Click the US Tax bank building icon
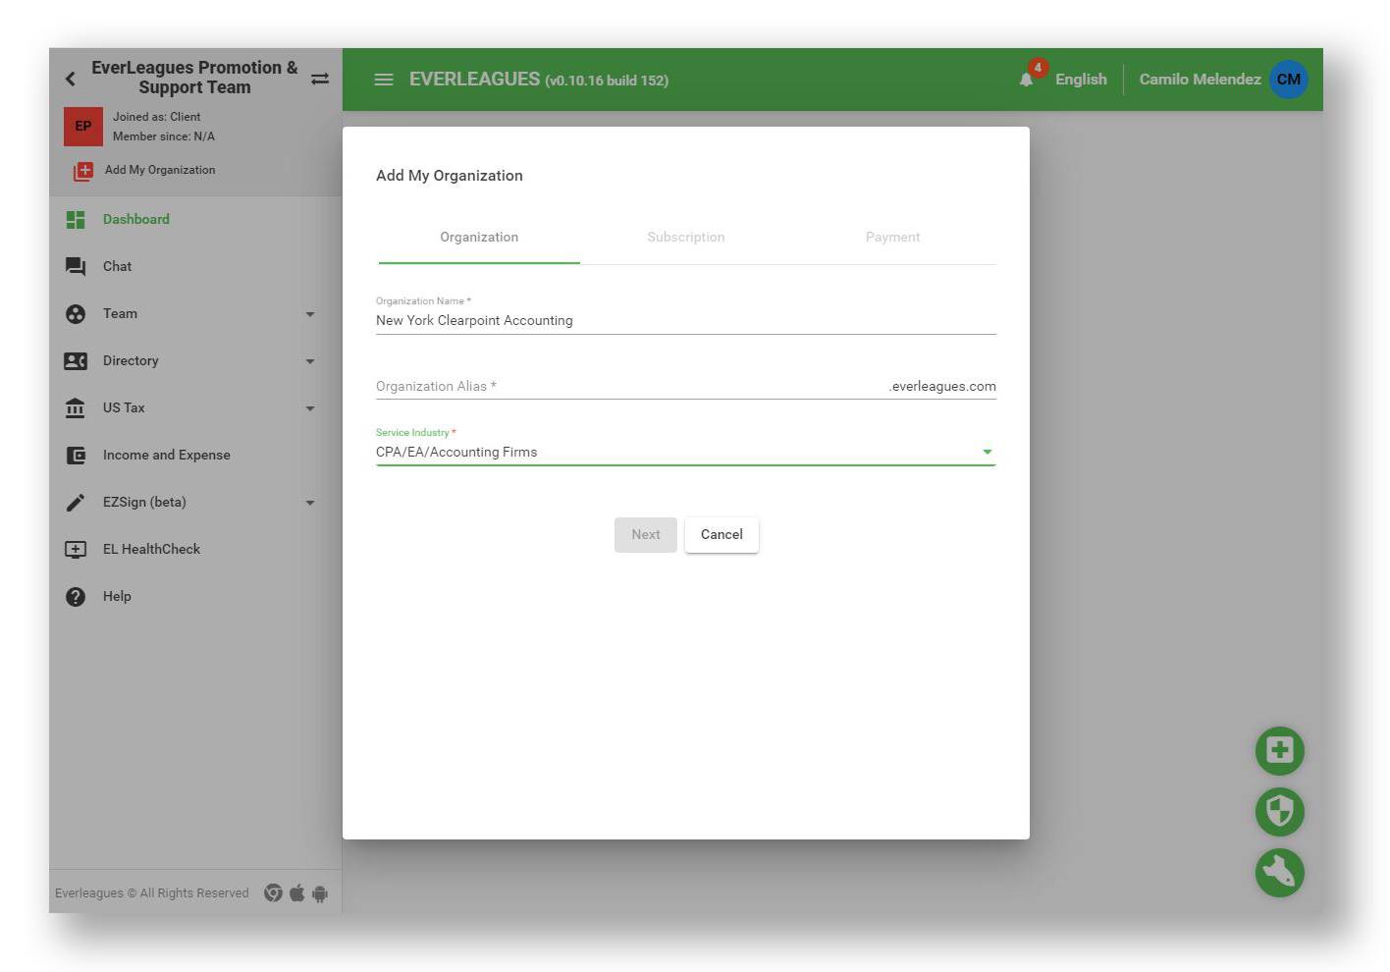Screen dimensions: 1390x972 [x=76, y=408]
